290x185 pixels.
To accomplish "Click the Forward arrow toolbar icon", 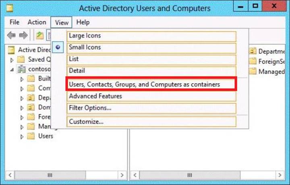I will point(24,36).
